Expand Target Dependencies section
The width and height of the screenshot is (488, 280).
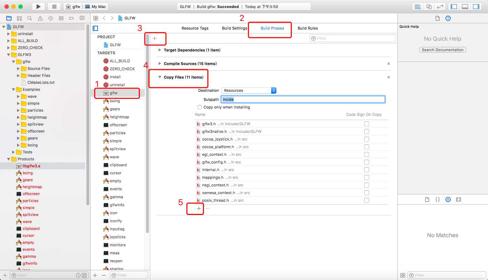point(160,50)
